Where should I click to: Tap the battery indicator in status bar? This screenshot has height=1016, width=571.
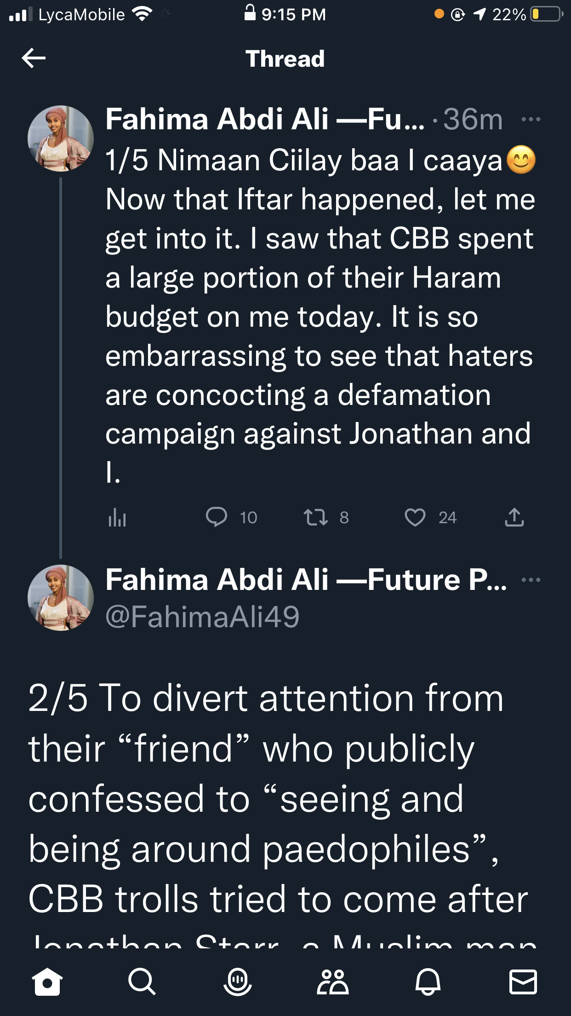click(546, 14)
